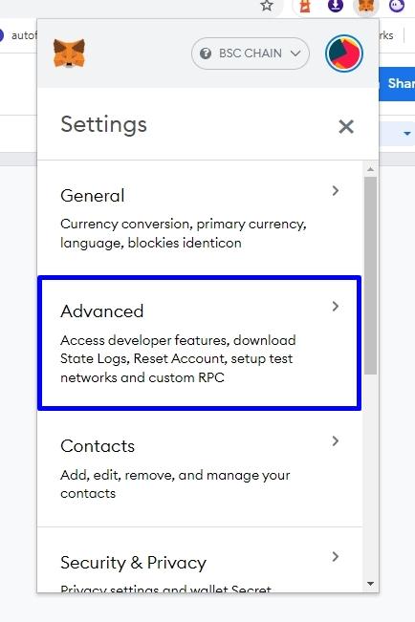Viewport: 415px width, 622px height.
Task: Open the Security & Privacy section
Action: (x=200, y=560)
